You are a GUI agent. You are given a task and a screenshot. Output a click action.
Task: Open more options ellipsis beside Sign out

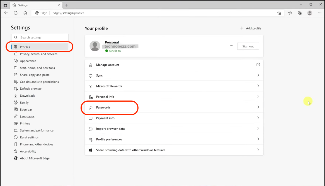click(x=232, y=46)
